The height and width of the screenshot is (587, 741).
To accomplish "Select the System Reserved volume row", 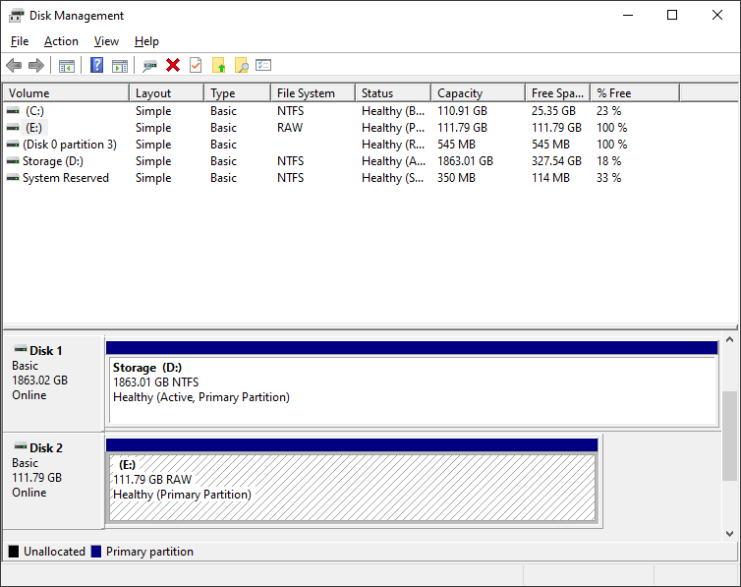I will tap(65, 178).
